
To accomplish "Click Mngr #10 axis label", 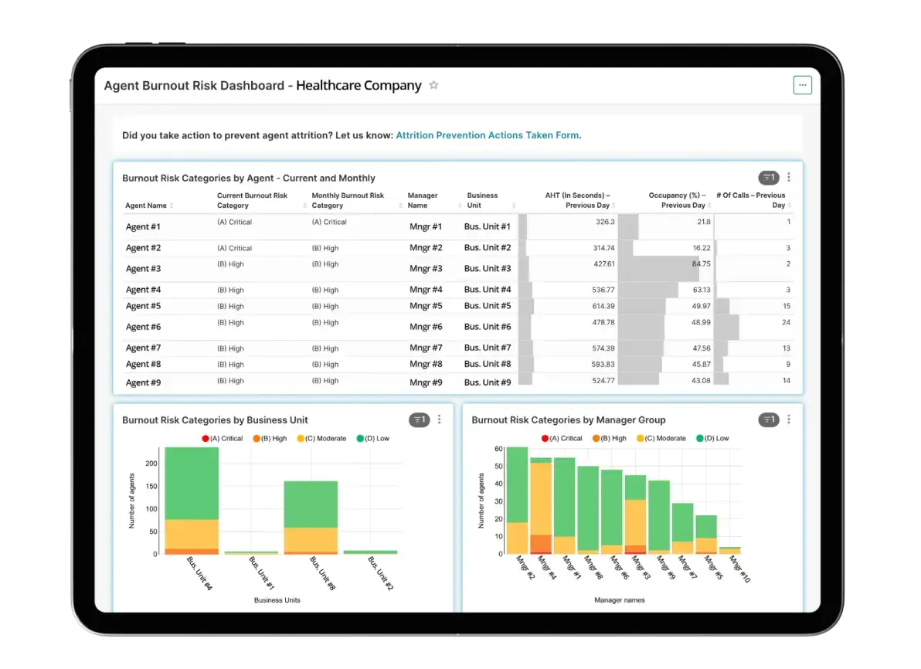I will click(739, 569).
